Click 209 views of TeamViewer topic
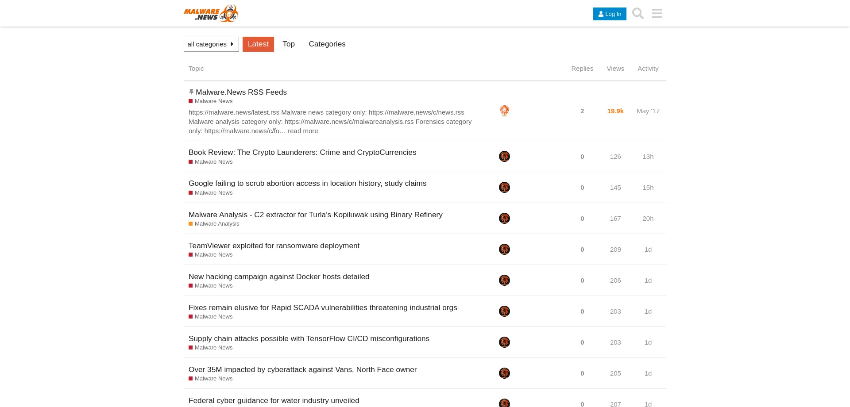Image resolution: width=850 pixels, height=407 pixels. (615, 250)
